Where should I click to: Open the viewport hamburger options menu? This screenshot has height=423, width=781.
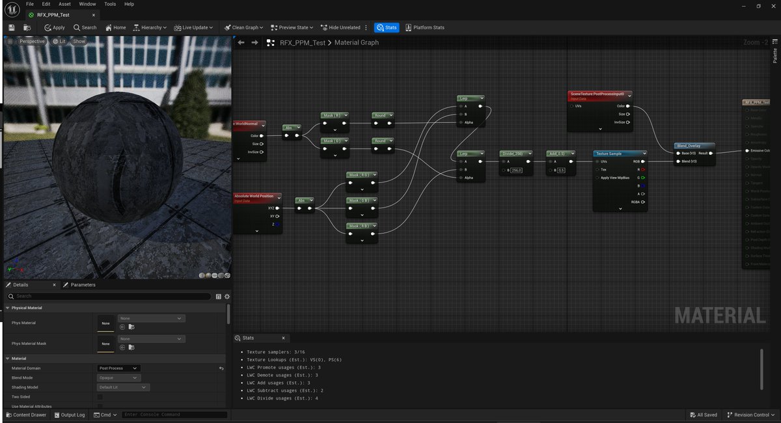10,41
